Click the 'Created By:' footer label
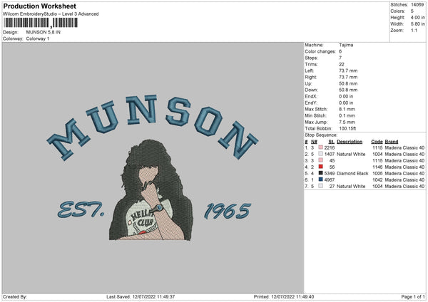The height and width of the screenshot is (302, 428). pyautogui.click(x=15, y=297)
